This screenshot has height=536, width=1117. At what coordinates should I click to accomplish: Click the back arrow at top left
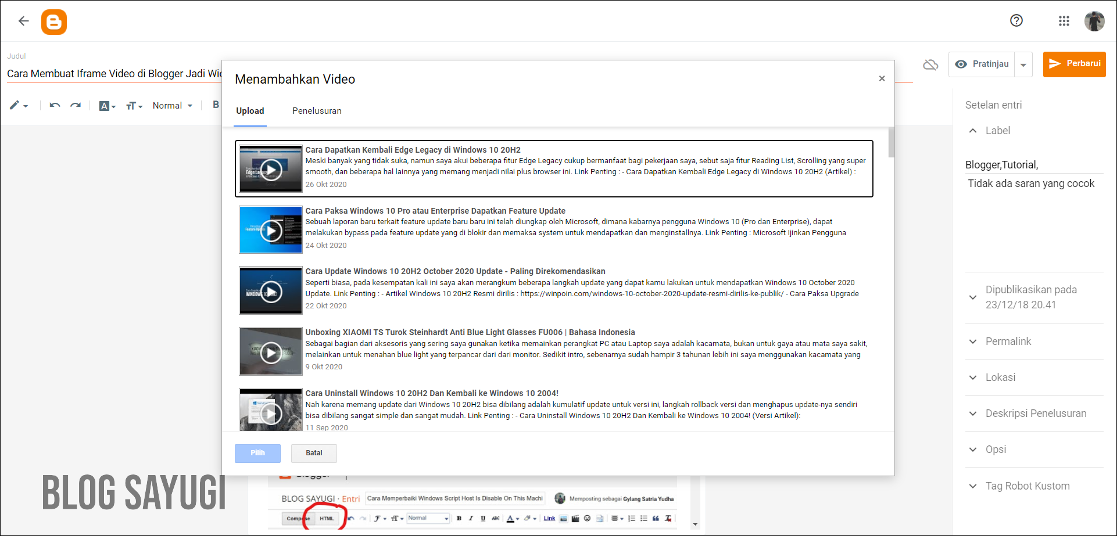tap(23, 21)
